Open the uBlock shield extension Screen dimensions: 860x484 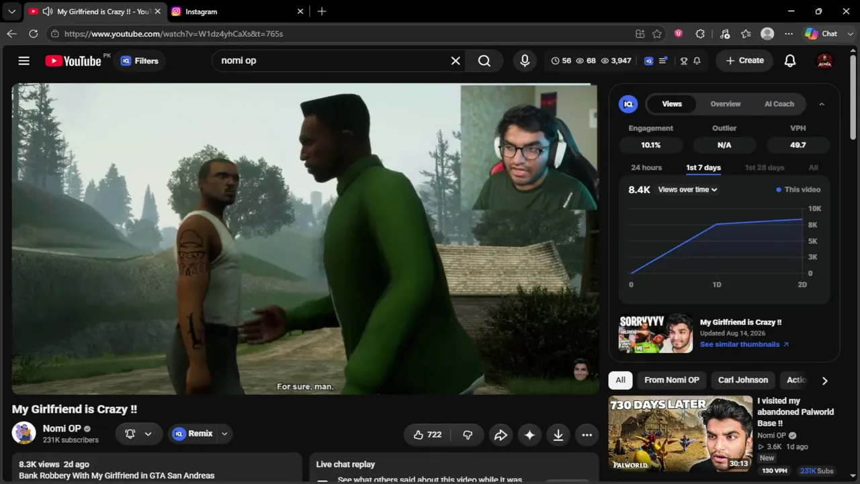click(x=679, y=34)
